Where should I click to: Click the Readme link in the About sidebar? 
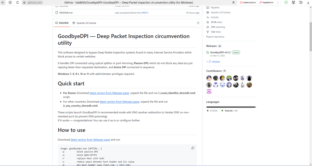click(215, 8)
